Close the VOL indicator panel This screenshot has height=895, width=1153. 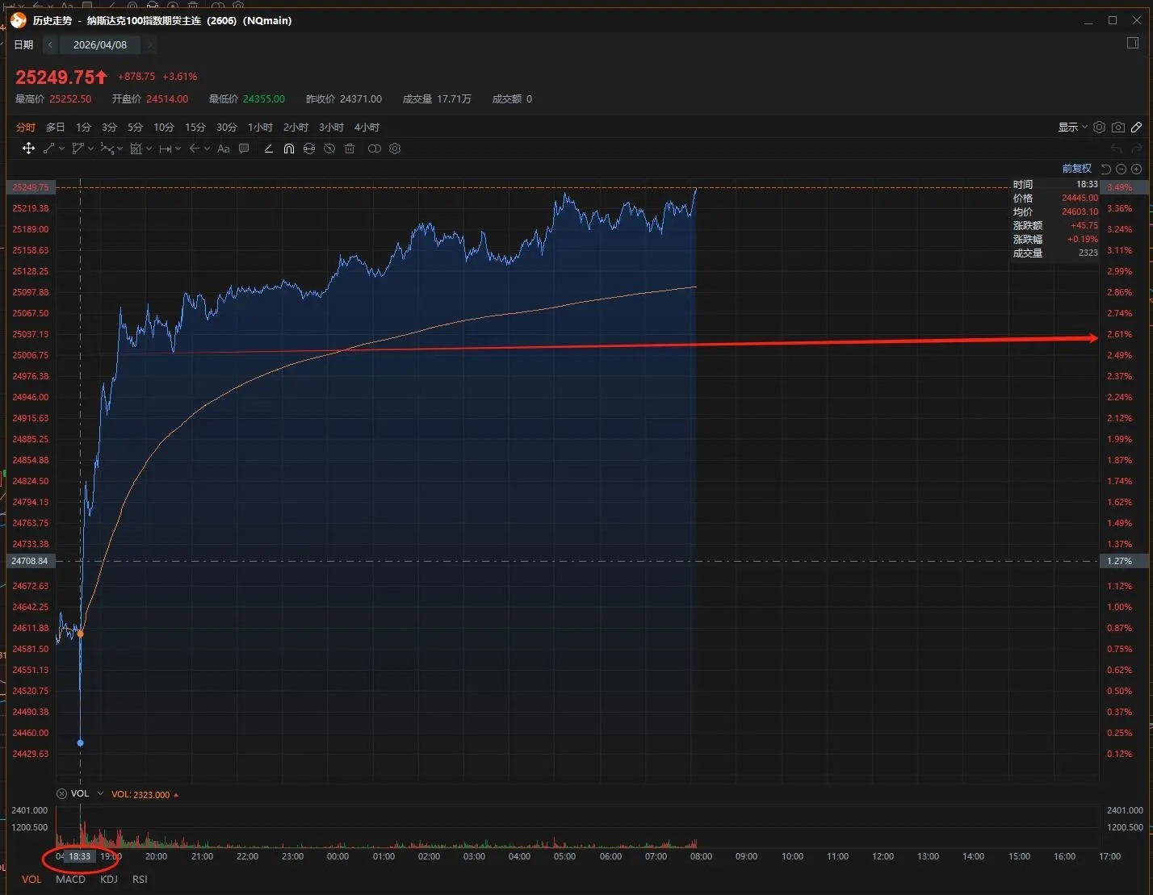click(61, 794)
